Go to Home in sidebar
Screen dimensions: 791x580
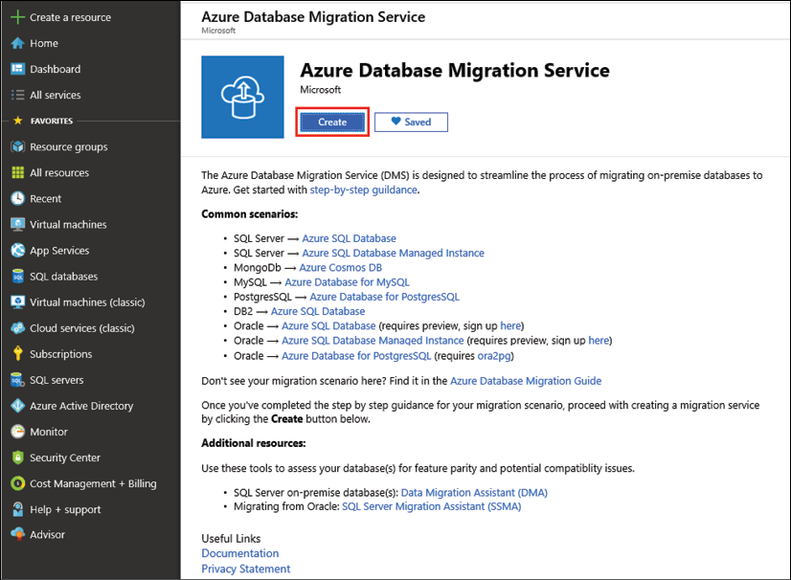44,43
